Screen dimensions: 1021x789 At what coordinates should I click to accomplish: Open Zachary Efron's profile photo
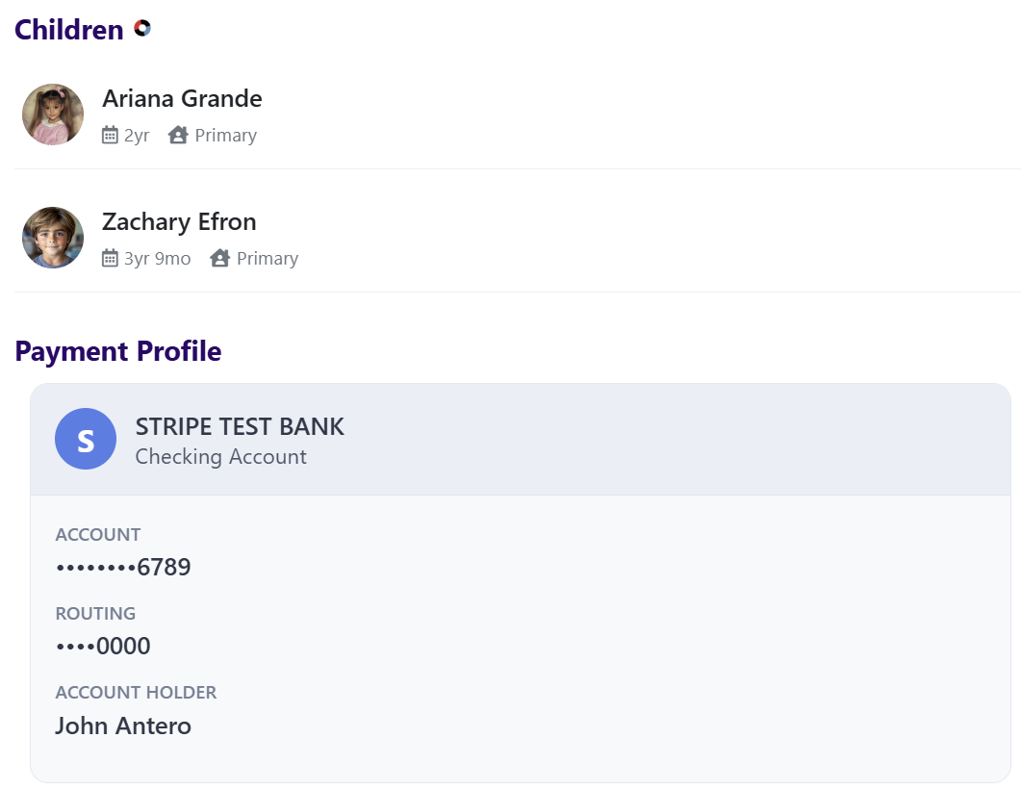[53, 238]
